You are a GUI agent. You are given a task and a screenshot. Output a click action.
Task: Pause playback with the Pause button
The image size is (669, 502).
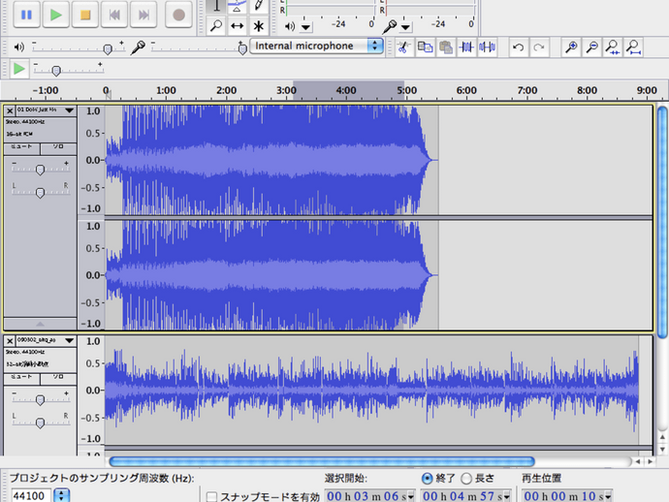click(x=26, y=15)
